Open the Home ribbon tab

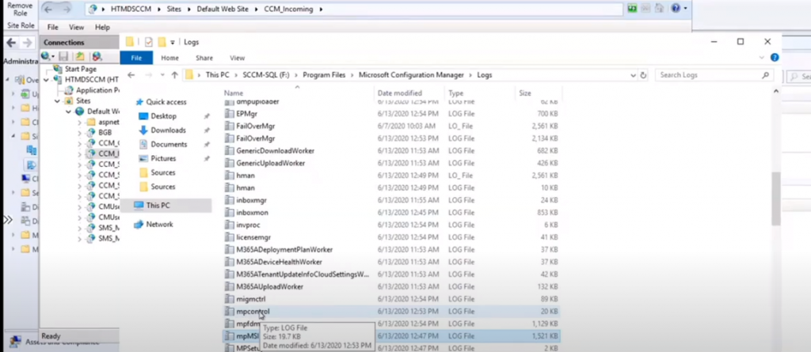(x=169, y=58)
